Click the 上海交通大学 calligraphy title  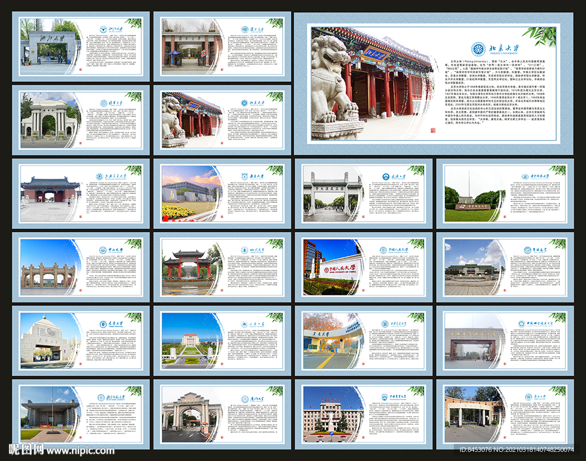[x=115, y=176]
